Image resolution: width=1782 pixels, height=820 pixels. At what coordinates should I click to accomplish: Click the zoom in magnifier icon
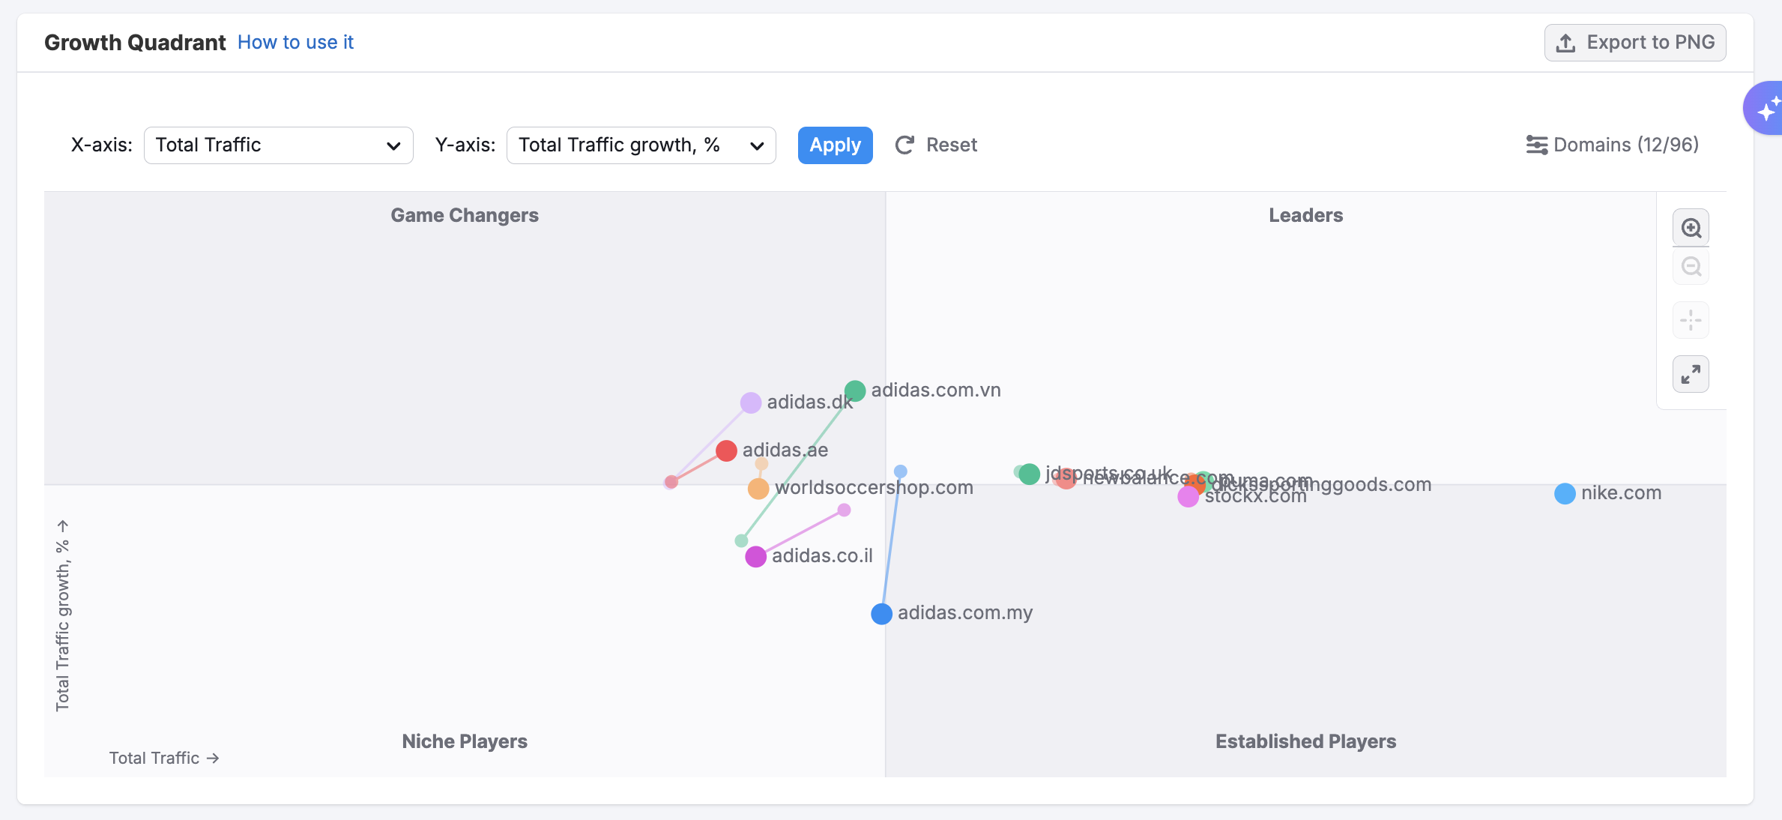(x=1691, y=228)
